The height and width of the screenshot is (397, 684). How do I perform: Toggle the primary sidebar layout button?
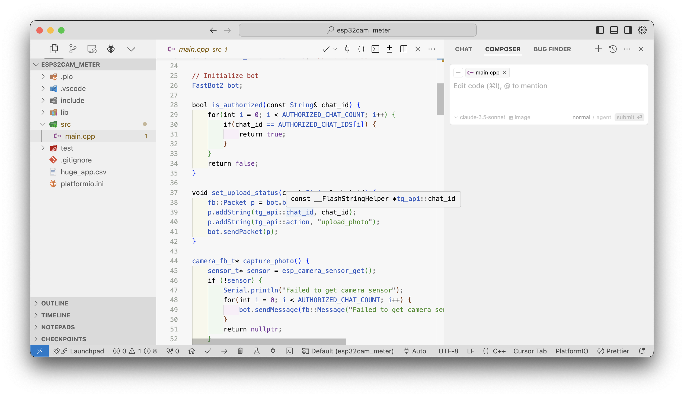tap(600, 30)
